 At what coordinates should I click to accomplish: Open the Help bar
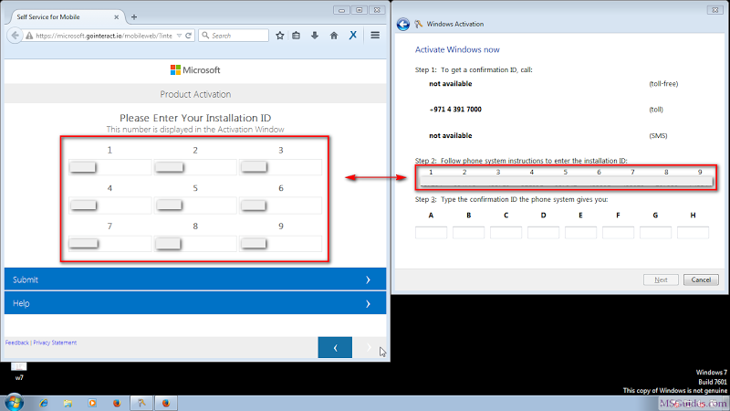[195, 303]
